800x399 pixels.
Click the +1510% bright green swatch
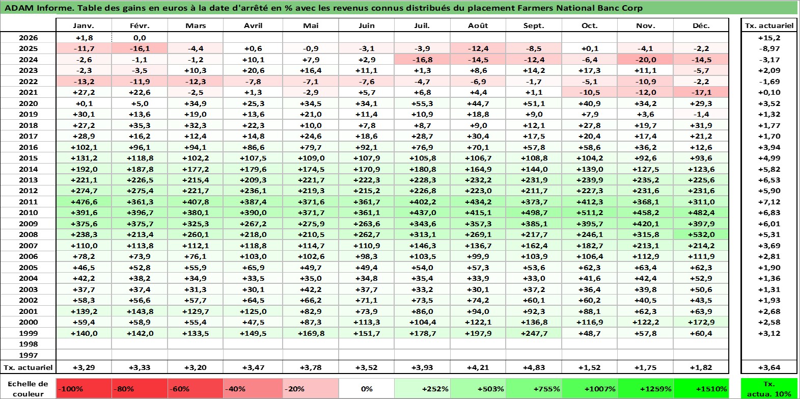(x=701, y=388)
